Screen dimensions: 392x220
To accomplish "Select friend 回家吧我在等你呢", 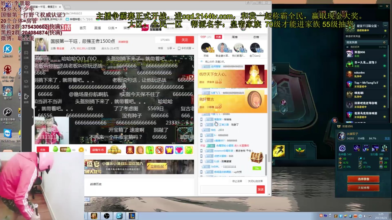I will (x=366, y=105).
